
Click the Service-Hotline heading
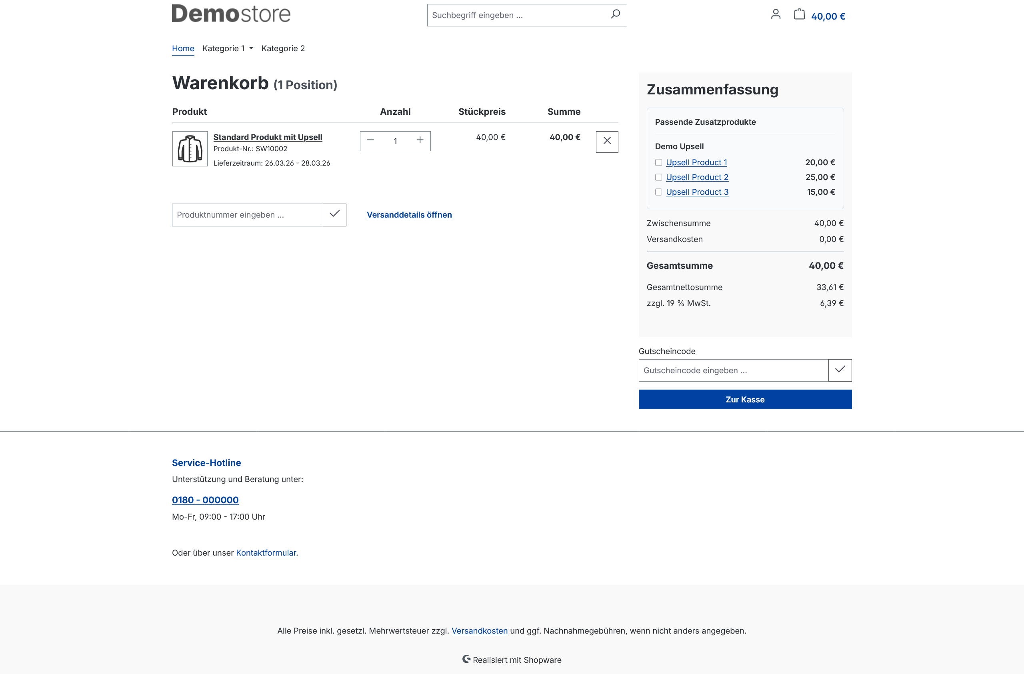point(206,463)
